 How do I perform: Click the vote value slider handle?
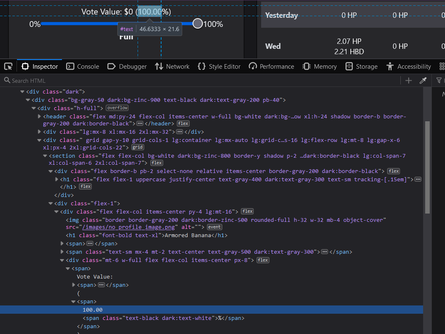198,24
